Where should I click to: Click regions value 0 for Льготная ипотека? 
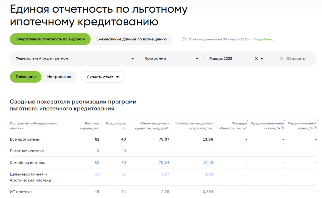click(98, 151)
